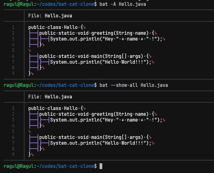Screen dimensions: 214x173
Task: Click the red newline marker on empty line 5 of the bat -A output
Action: [30, 50]
